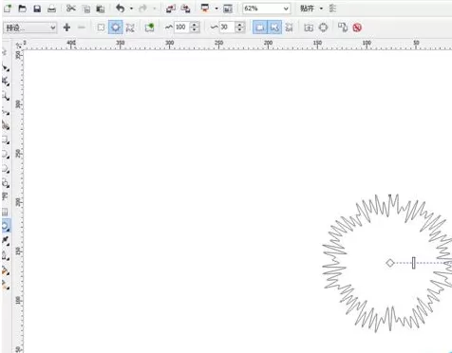
Task: Add new distortion to the object
Action: click(149, 28)
